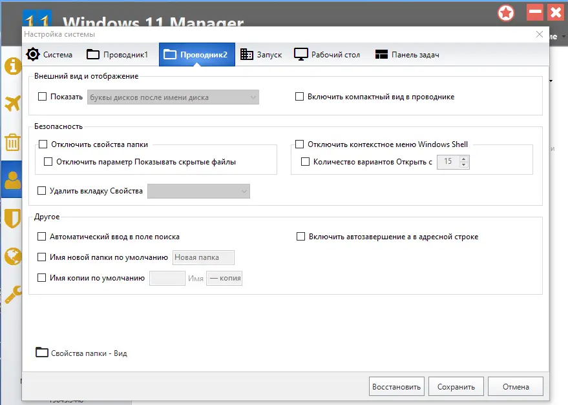Enable Имя копии по умолчанию checkbox
Image resolution: width=568 pixels, height=405 pixels.
pyautogui.click(x=41, y=278)
